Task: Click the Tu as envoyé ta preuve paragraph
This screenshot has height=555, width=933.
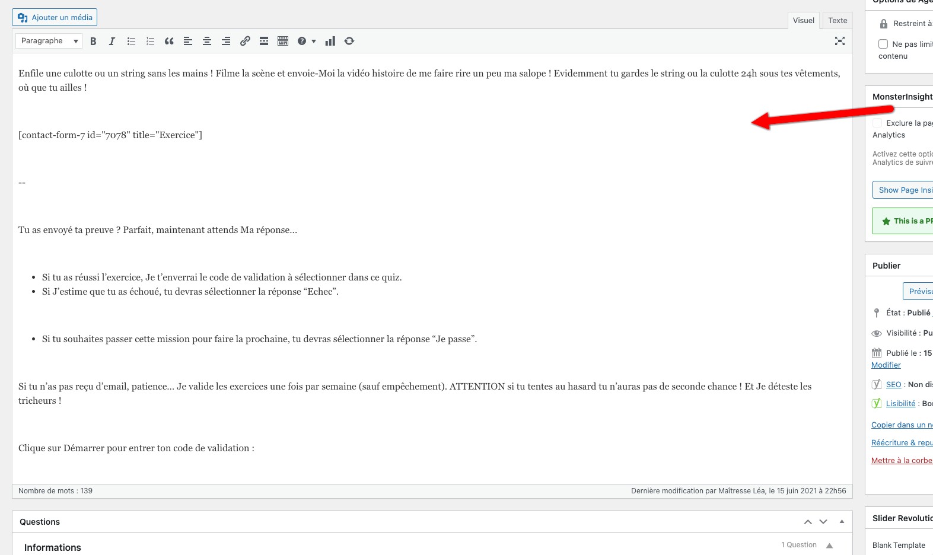Action: coord(158,230)
